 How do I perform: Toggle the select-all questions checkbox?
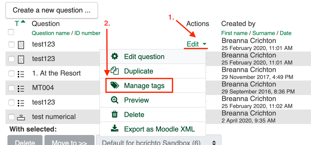[x=11, y=32]
